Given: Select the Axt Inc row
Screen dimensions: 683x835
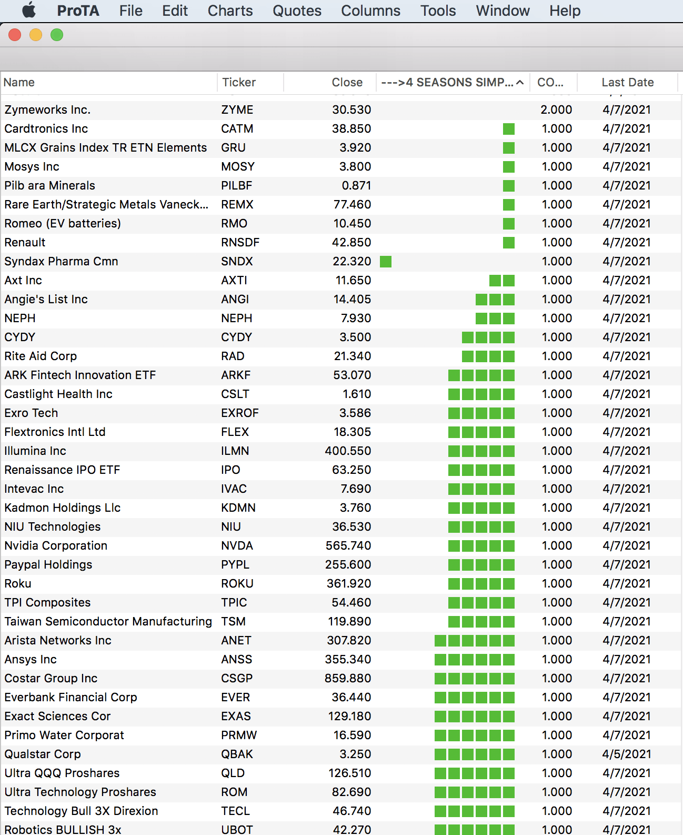Looking at the screenshot, I should (x=341, y=280).
